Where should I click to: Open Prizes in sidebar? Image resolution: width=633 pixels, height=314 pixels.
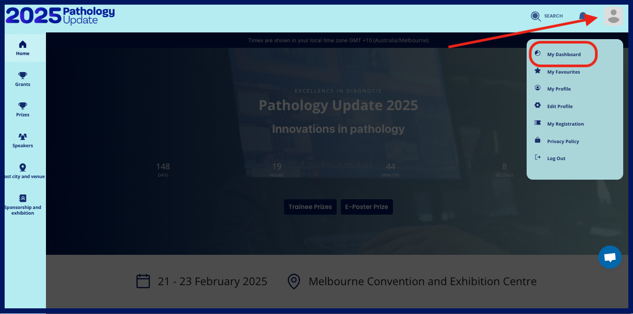23,109
